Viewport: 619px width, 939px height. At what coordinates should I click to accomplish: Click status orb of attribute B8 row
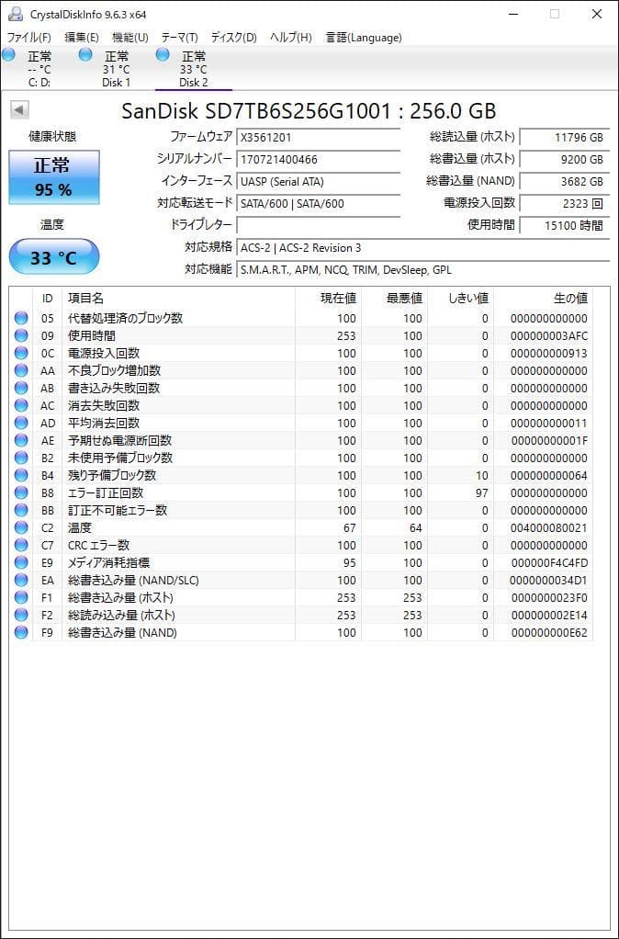coord(21,492)
